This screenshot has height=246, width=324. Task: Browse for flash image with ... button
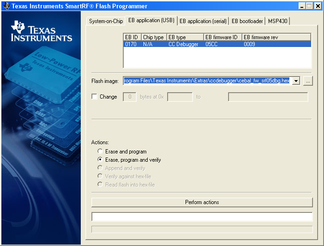coord(308,81)
